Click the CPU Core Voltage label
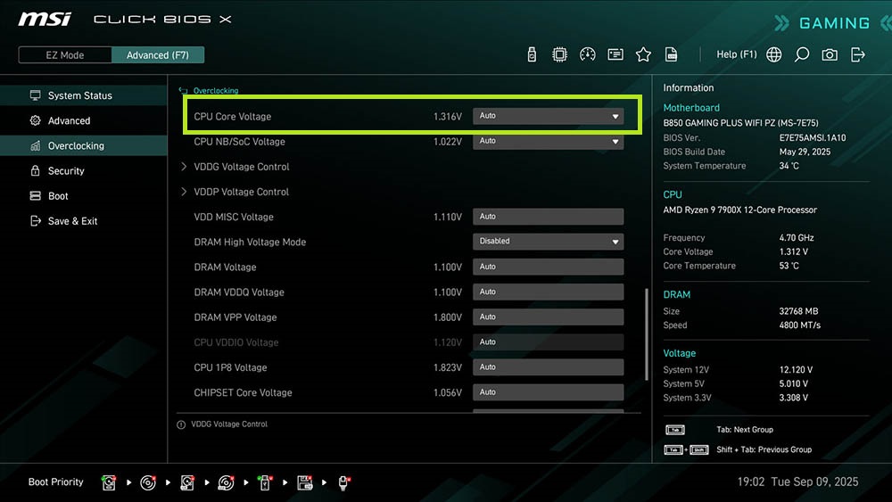This screenshot has height=502, width=892. (232, 117)
